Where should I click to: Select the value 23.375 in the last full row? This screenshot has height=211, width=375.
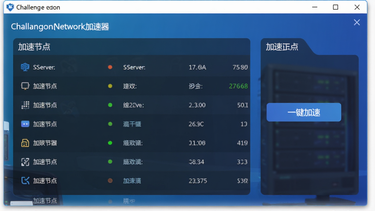[198, 181]
